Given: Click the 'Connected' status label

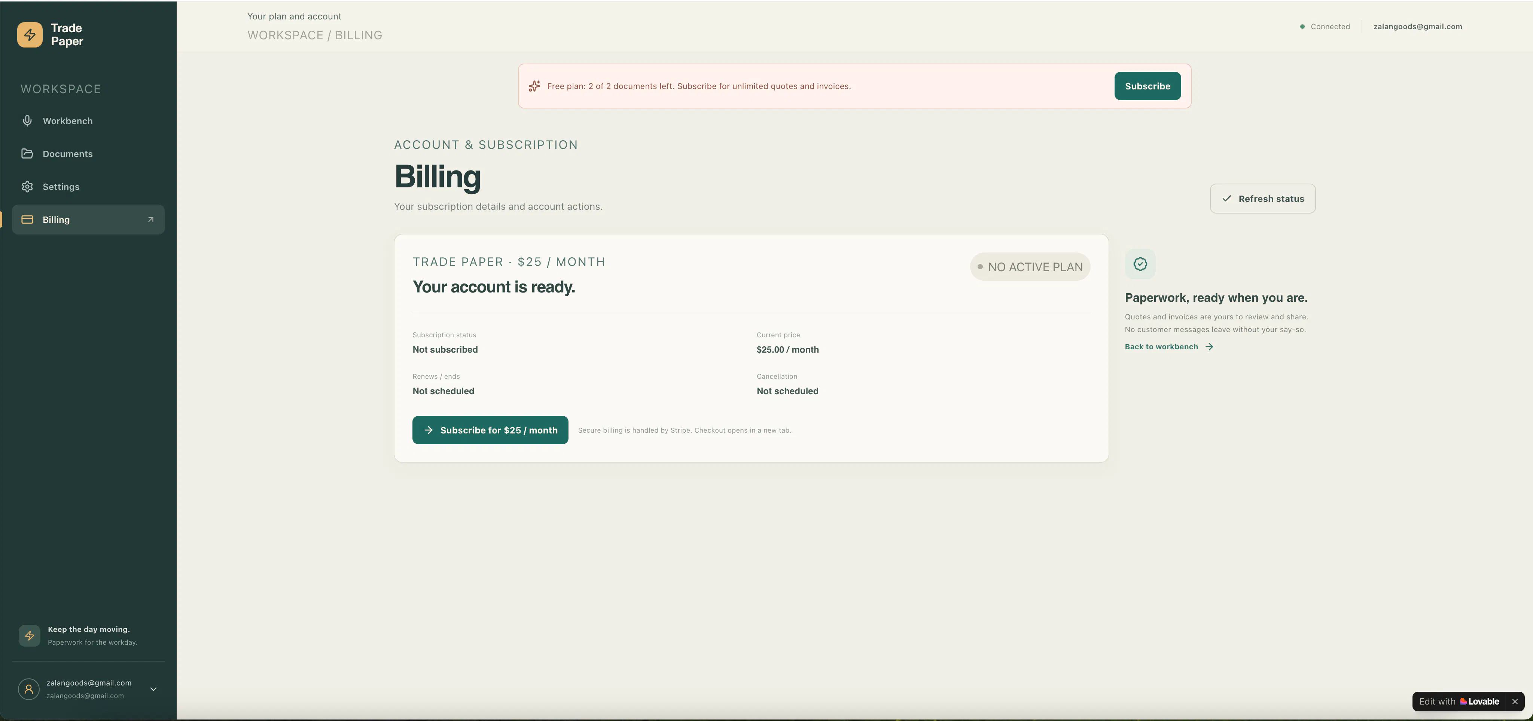Looking at the screenshot, I should (x=1330, y=27).
